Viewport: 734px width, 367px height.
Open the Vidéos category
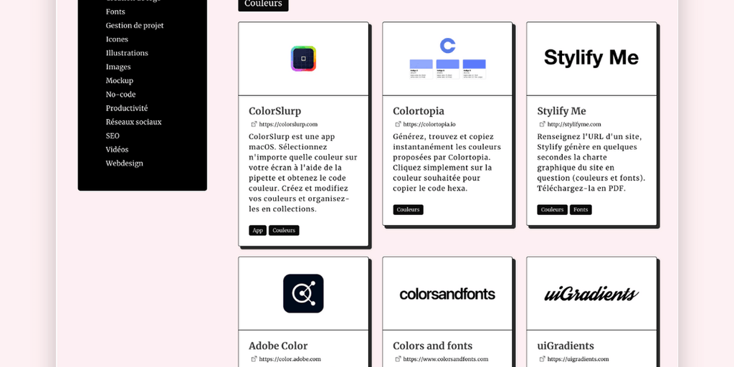[x=117, y=149]
